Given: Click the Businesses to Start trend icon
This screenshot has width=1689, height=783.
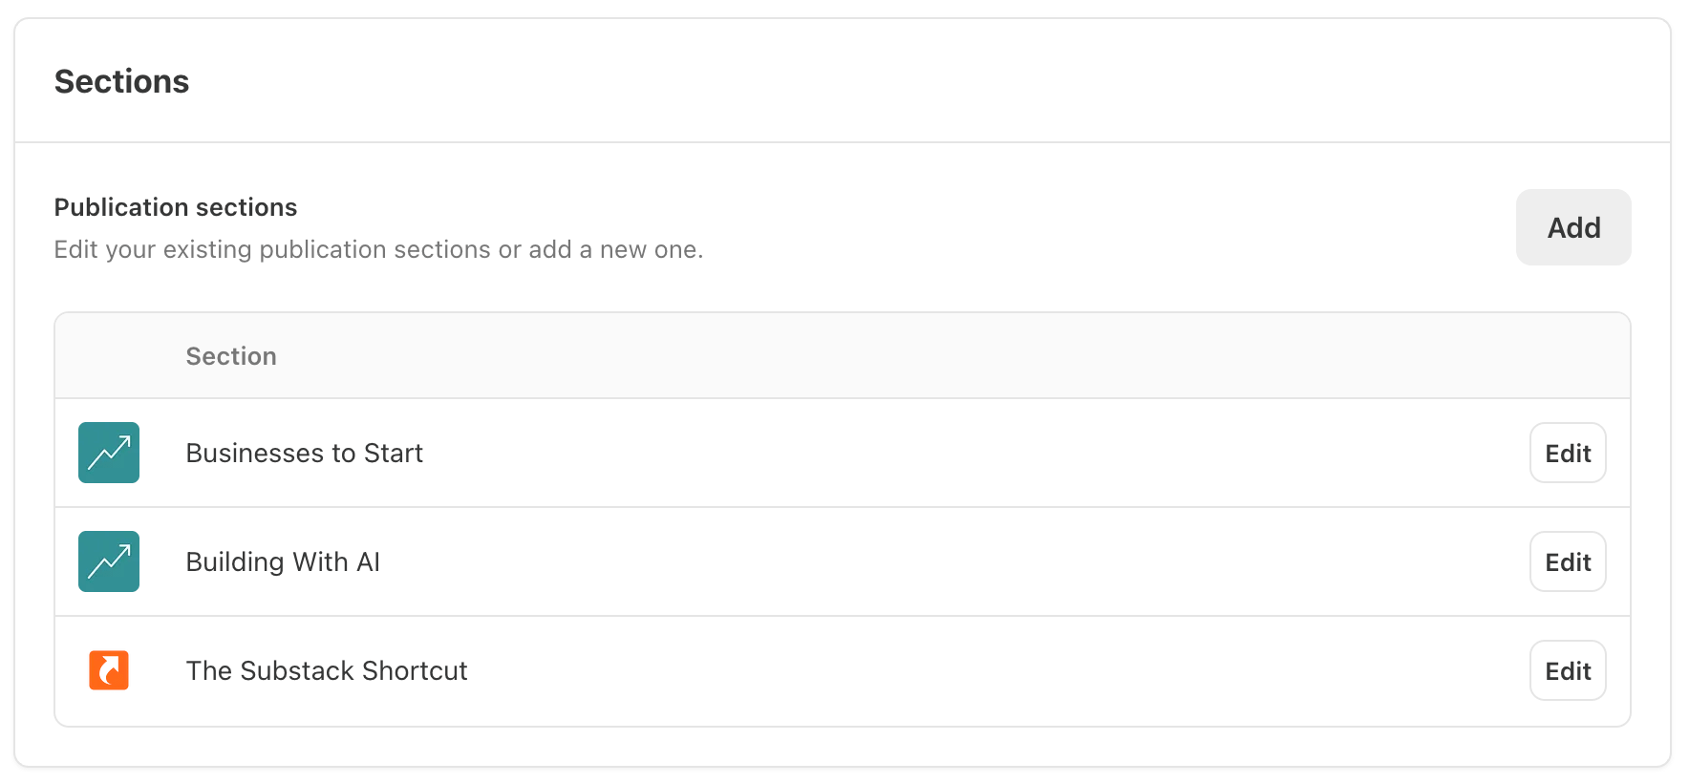Looking at the screenshot, I should tap(109, 453).
